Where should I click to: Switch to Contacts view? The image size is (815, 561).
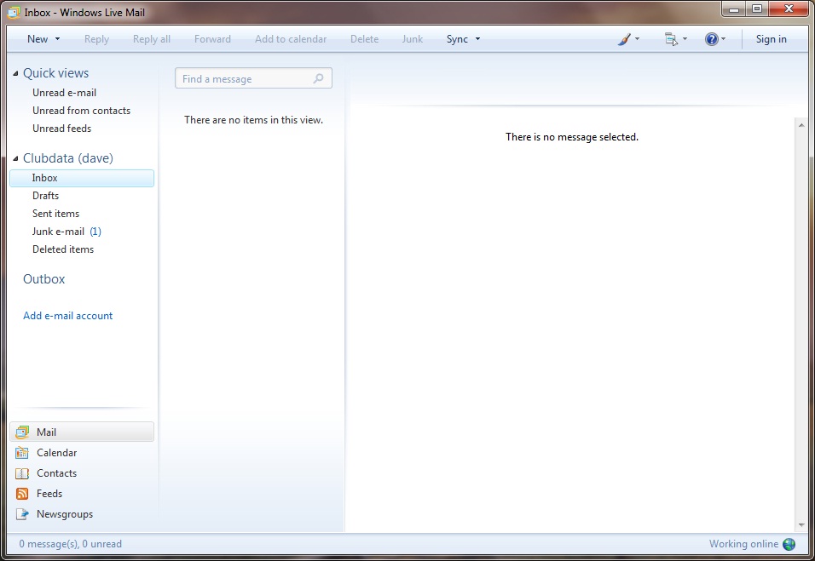click(x=56, y=473)
